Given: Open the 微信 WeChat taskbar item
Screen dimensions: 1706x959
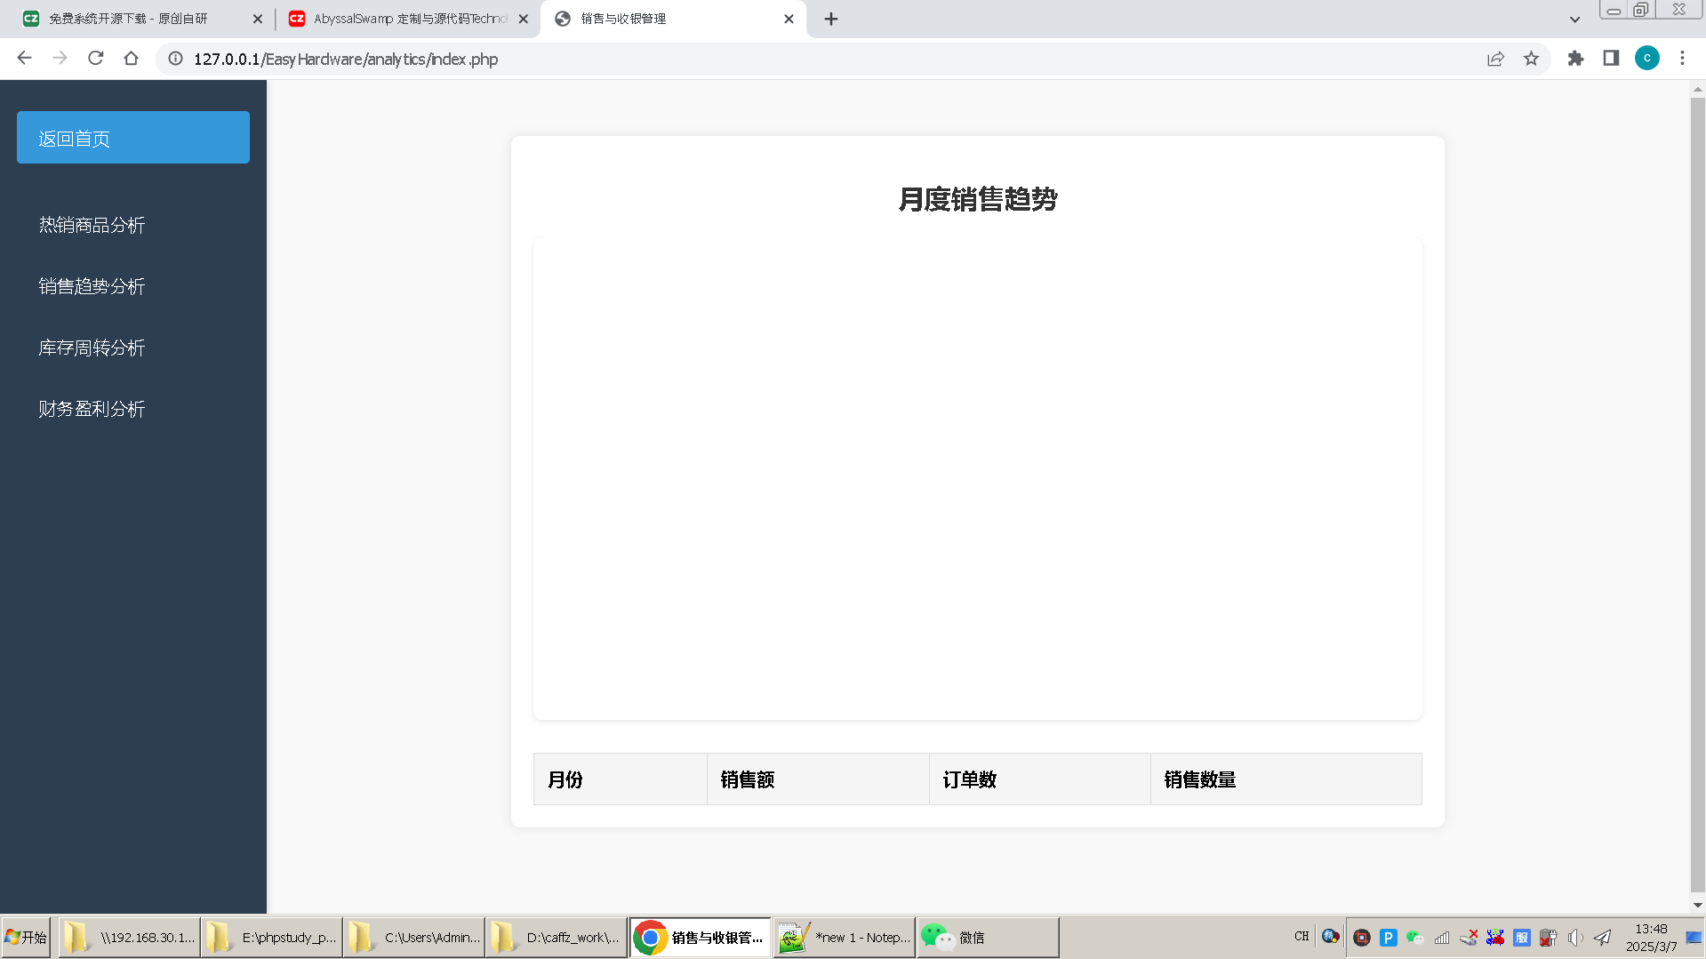Looking at the screenshot, I should click(987, 937).
